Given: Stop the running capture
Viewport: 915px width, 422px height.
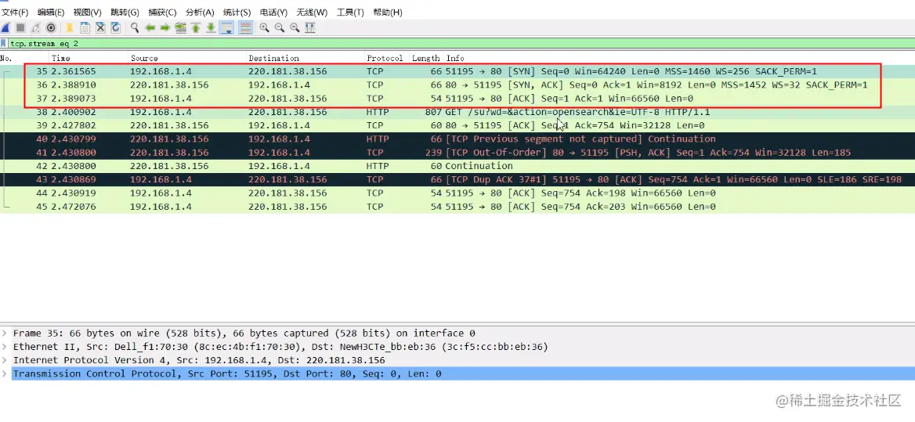Looking at the screenshot, I should coord(20,27).
